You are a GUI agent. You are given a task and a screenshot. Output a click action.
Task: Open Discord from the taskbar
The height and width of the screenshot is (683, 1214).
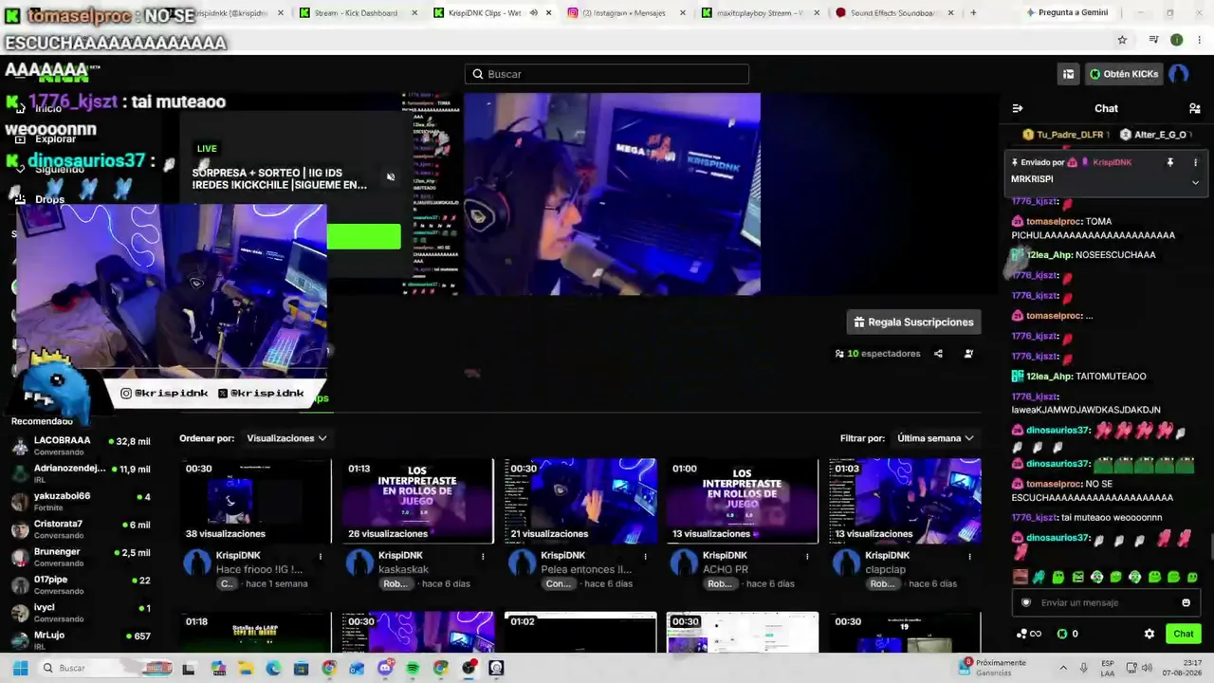click(x=385, y=668)
